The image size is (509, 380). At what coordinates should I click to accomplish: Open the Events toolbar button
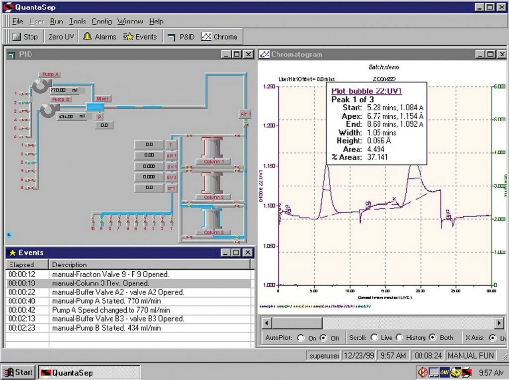140,37
